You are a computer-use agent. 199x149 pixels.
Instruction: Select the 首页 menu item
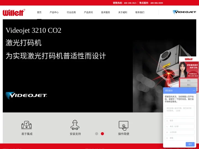tap(39, 12)
